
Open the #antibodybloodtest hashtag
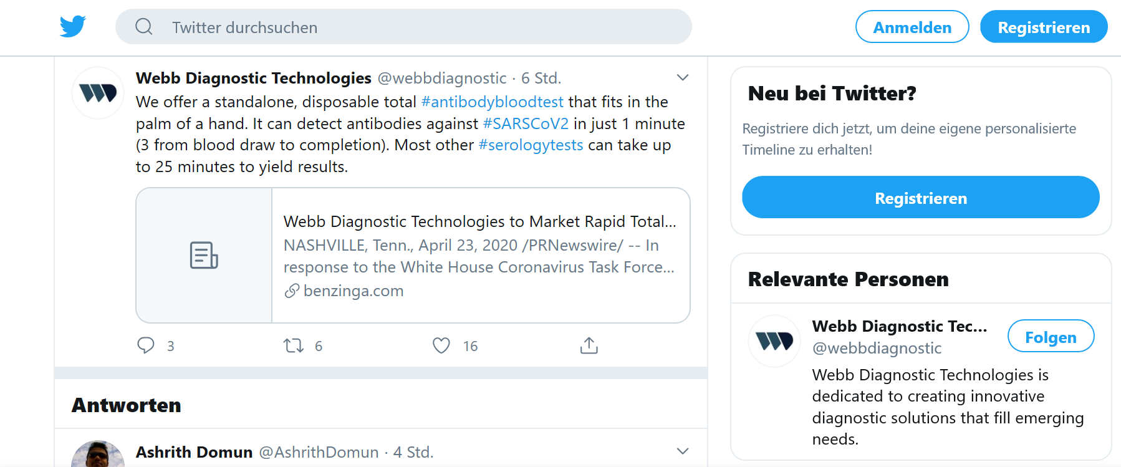pos(493,102)
